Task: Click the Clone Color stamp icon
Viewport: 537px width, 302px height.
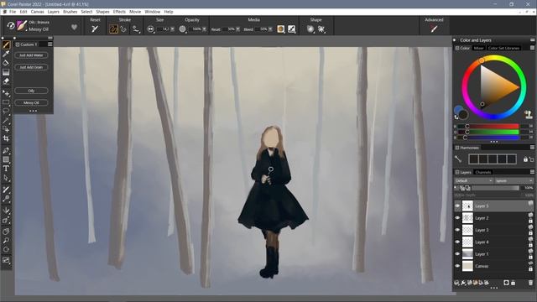Action: [x=529, y=114]
